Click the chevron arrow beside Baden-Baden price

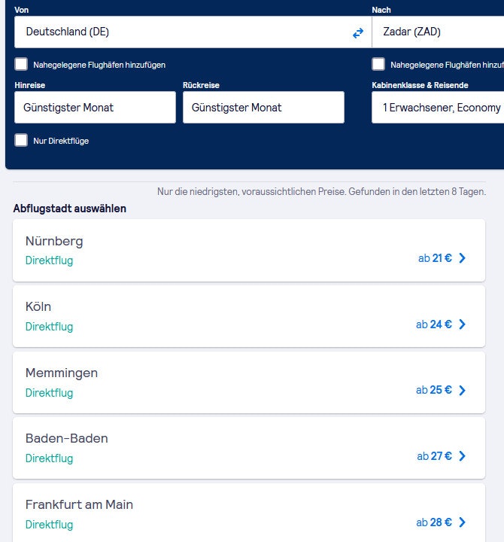click(x=462, y=456)
